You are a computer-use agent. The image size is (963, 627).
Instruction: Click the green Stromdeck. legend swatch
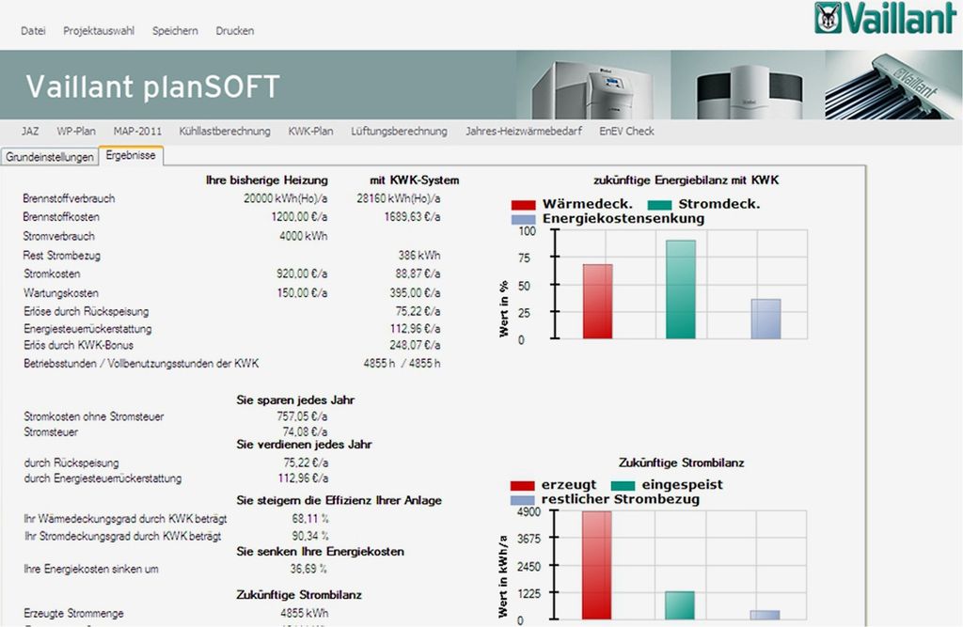[659, 205]
